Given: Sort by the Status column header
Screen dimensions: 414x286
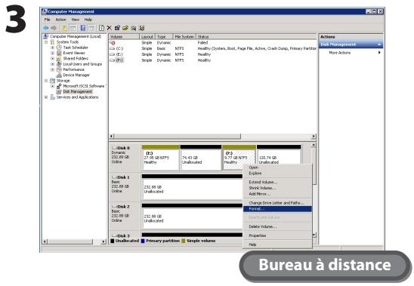Looking at the screenshot, I should (256, 37).
